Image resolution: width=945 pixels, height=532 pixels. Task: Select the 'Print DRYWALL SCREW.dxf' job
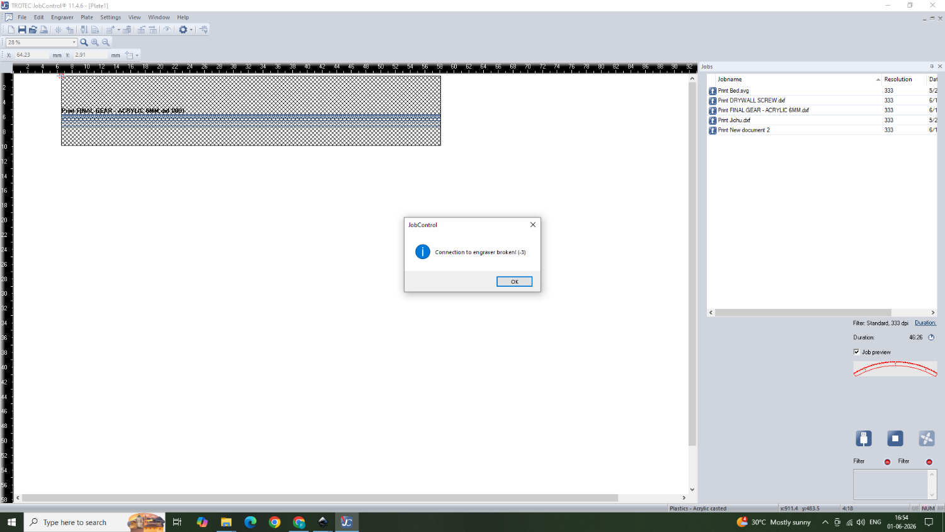[x=751, y=100]
